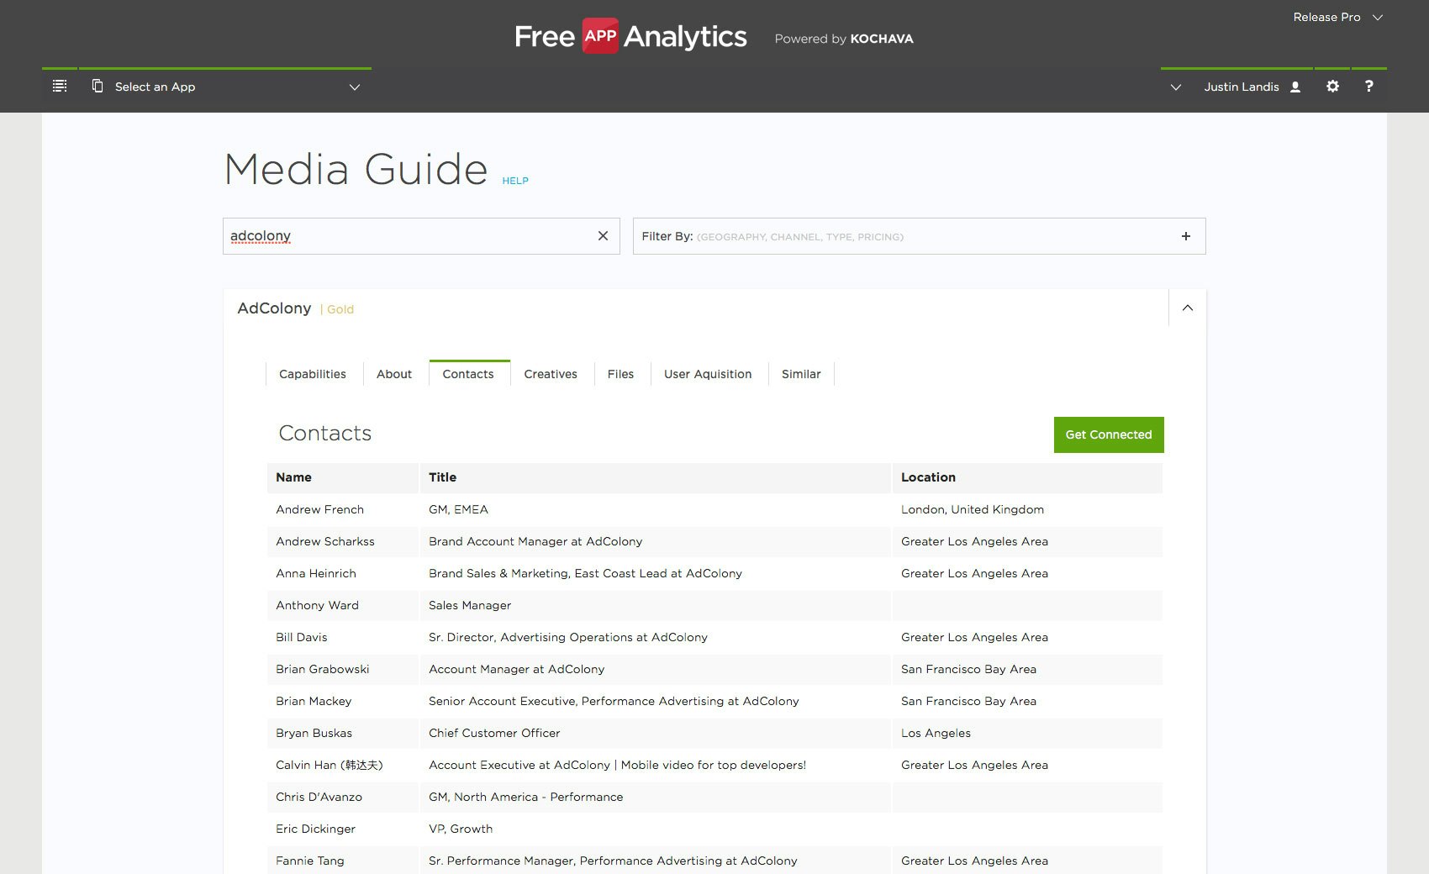Click the help question mark icon
Screen dimensions: 1429x874
(x=1368, y=86)
